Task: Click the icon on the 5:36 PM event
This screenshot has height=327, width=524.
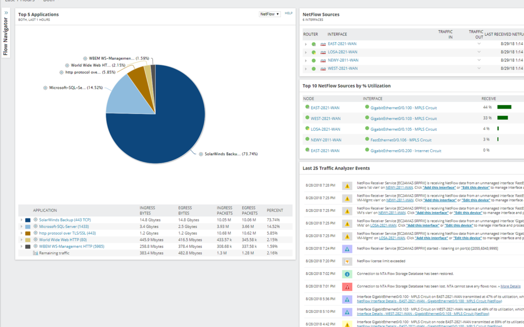Action: click(347, 299)
